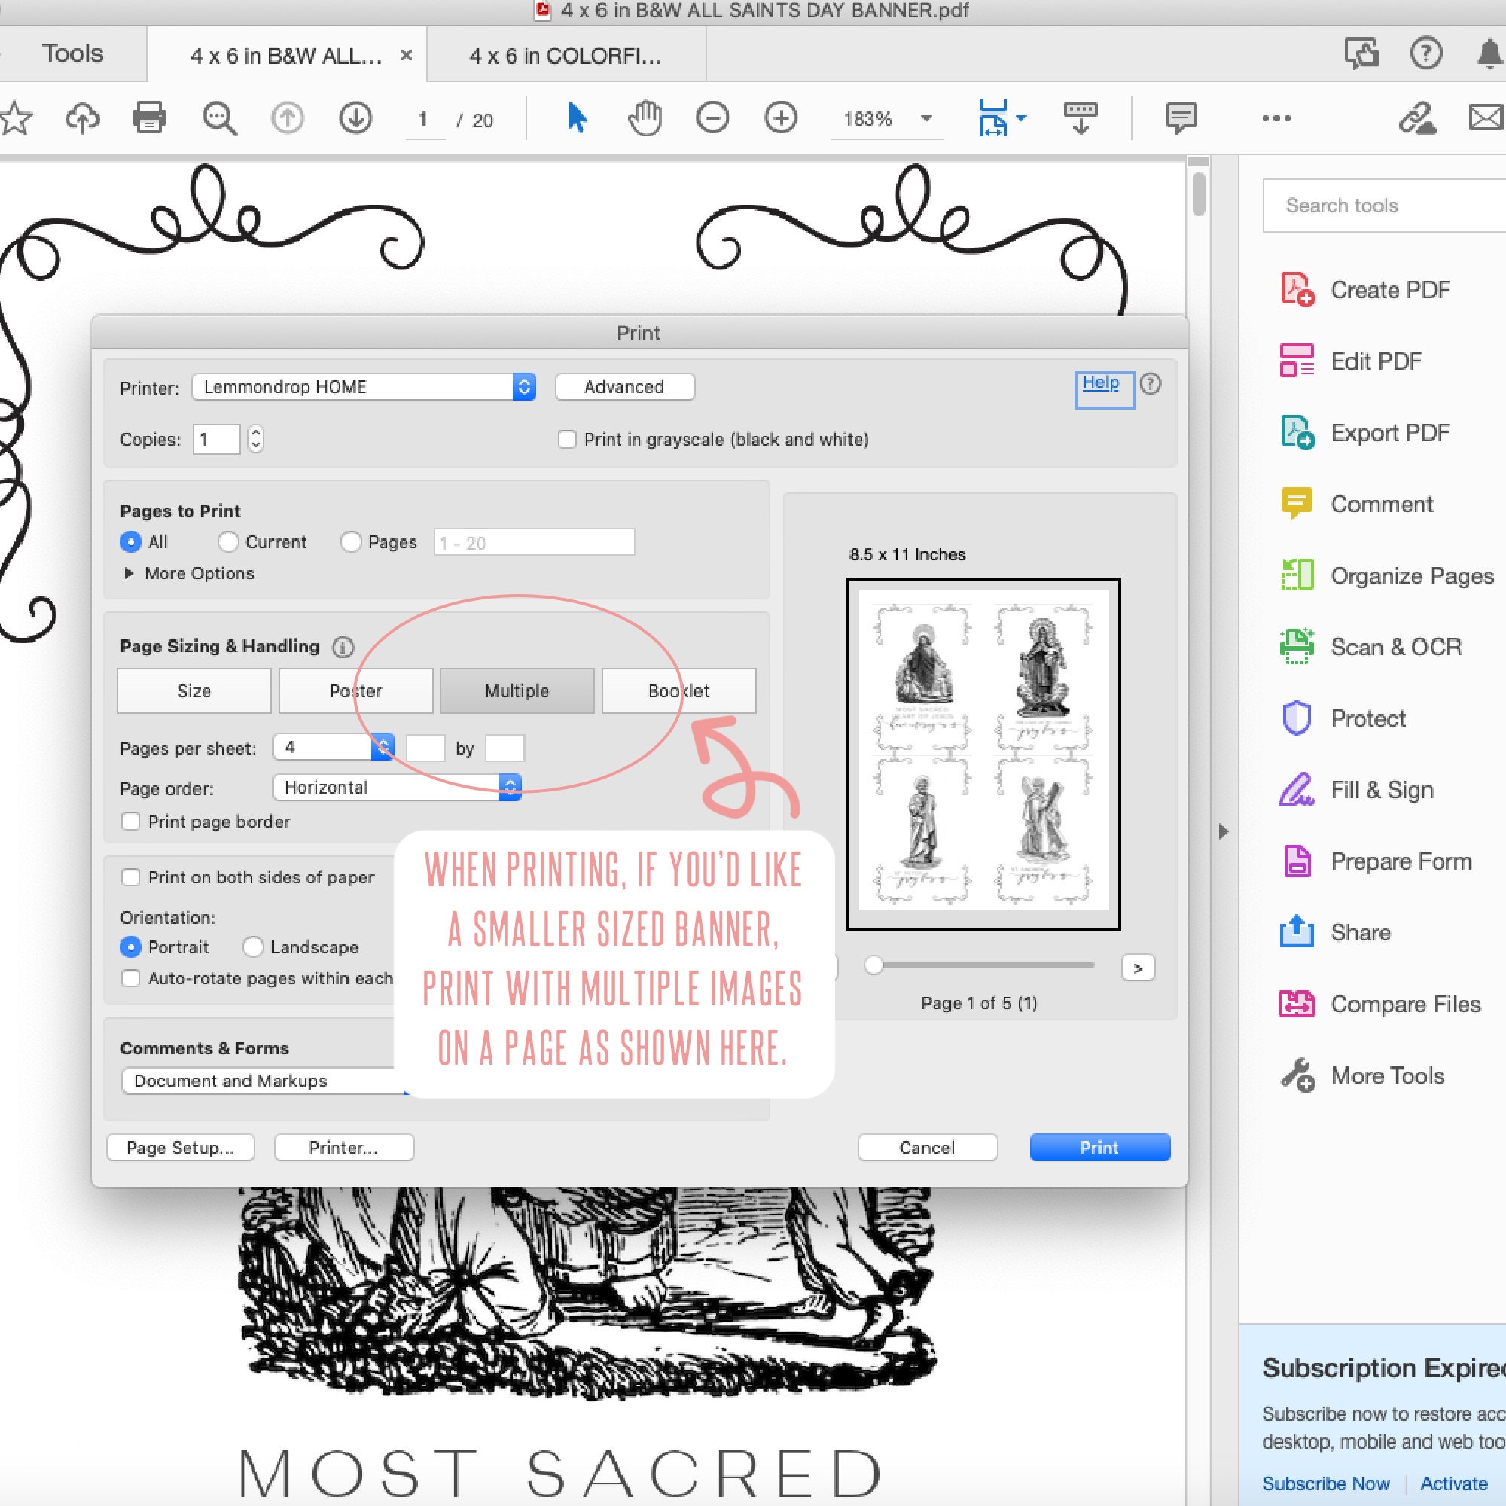Select the Multiple sizing button

[517, 691]
